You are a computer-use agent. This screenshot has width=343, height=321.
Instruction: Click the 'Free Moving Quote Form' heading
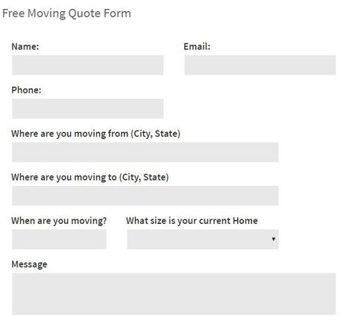tap(66, 13)
